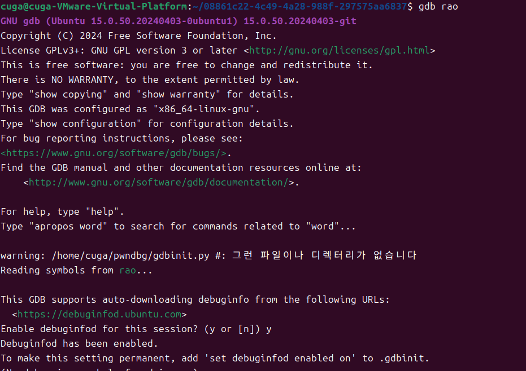Open the GDB bugs reporting URL
Viewport: 526px width, 371px height.
tap(114, 153)
